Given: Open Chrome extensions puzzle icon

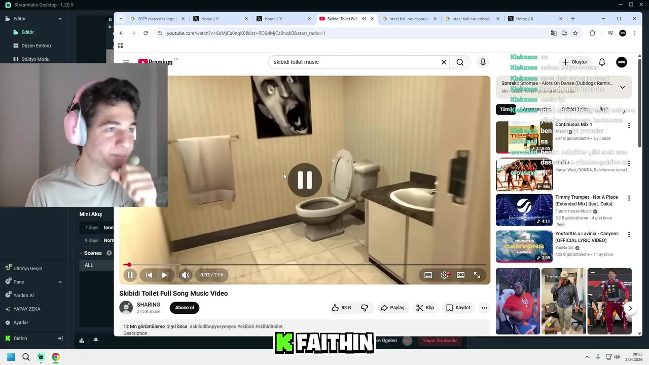Looking at the screenshot, I should pyautogui.click(x=592, y=33).
